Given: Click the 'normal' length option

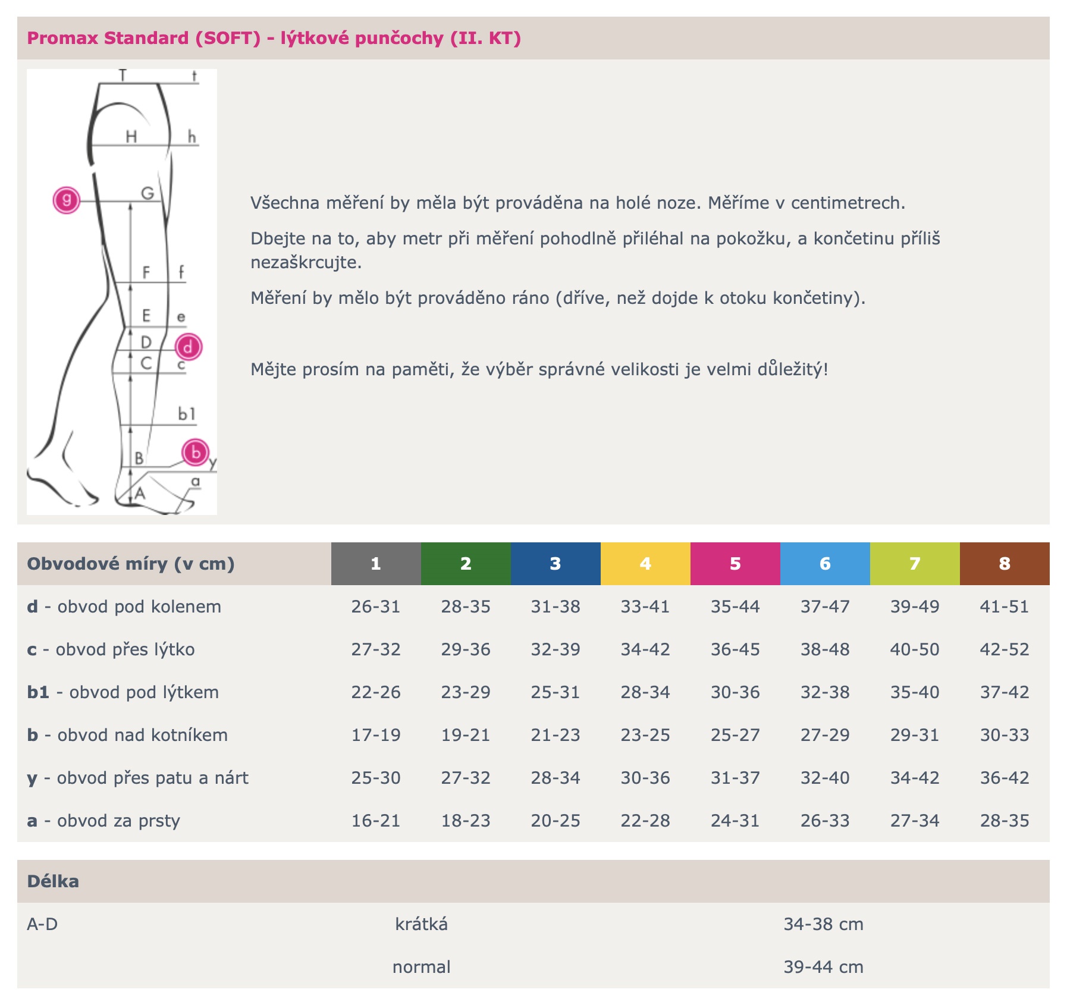Looking at the screenshot, I should (x=422, y=967).
